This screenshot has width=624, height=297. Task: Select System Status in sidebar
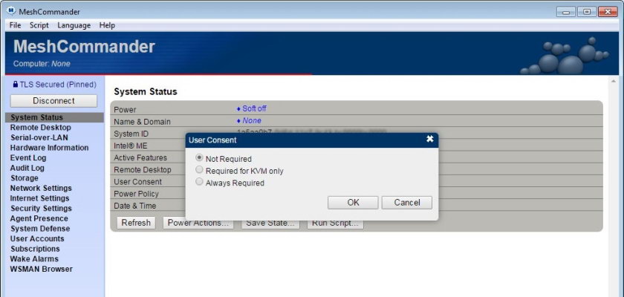tap(54, 117)
